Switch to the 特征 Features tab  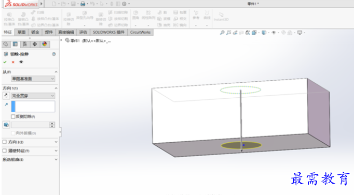(8, 33)
